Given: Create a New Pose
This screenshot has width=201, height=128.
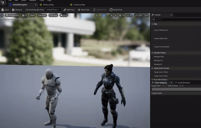Looking at the screenshot, I should (x=84, y=10).
